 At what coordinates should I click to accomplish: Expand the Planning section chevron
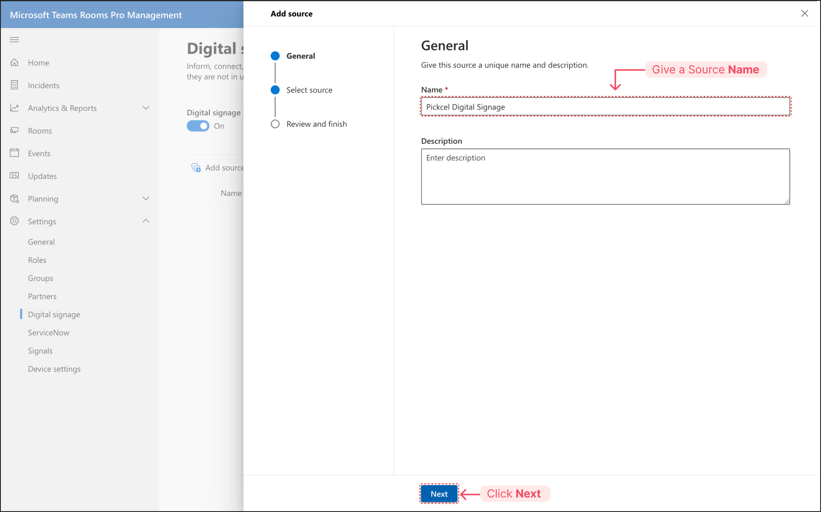pyautogui.click(x=146, y=198)
